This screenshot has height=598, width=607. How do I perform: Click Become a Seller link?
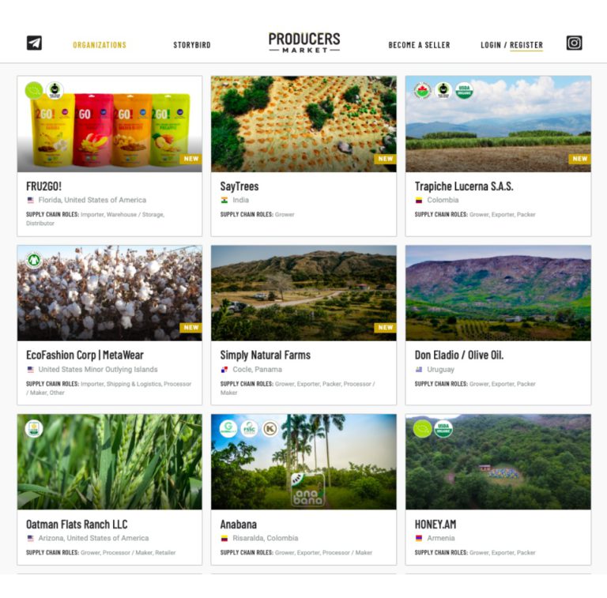(x=419, y=45)
